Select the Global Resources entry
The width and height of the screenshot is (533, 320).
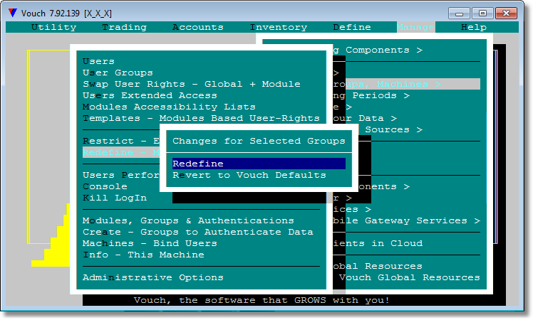point(378,266)
